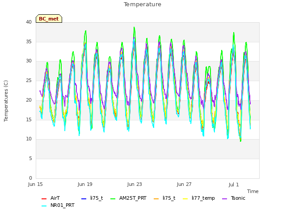Click the Jun 27 x-axis tick label
The height and width of the screenshot is (214, 286).
pyautogui.click(x=184, y=184)
